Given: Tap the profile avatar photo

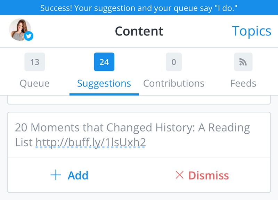Looking at the screenshot, I should point(20,30).
